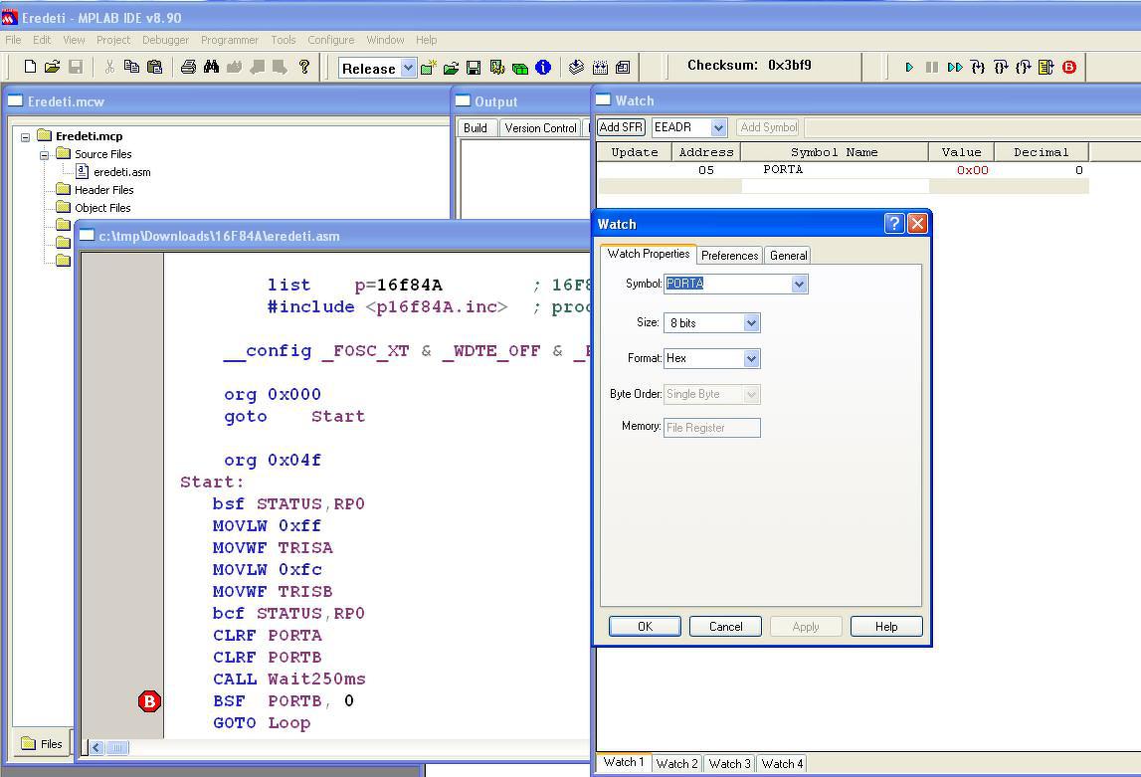Click the Reset processor icon
Image resolution: width=1141 pixels, height=777 pixels.
(1046, 67)
